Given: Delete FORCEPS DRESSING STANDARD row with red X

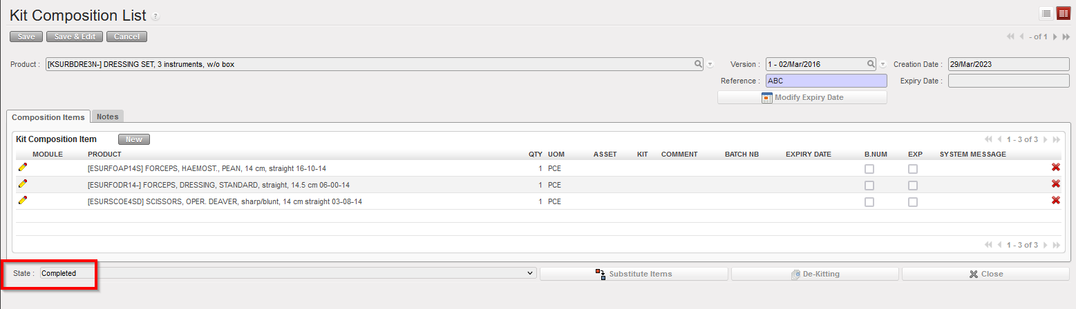Looking at the screenshot, I should [1055, 184].
